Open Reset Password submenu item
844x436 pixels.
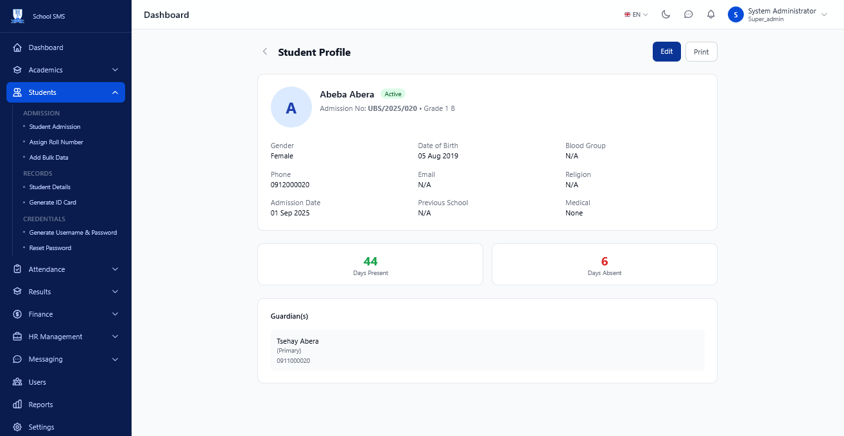(x=50, y=248)
